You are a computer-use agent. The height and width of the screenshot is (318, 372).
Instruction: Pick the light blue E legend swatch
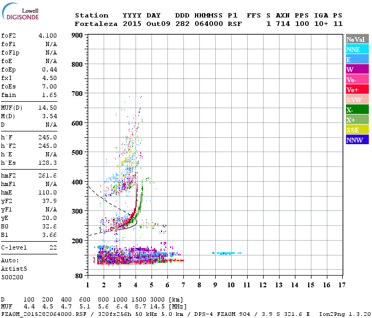point(357,59)
